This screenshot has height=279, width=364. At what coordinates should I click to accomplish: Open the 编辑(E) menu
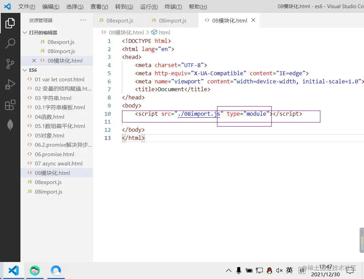(50, 6)
